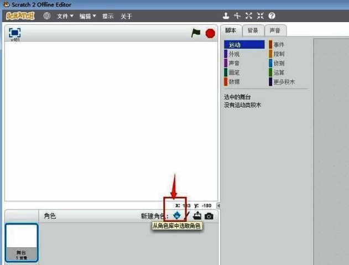Select the 事件 (Events) block category
The width and height of the screenshot is (349, 265).
279,45
